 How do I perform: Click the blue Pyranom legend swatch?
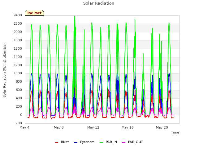(75, 142)
